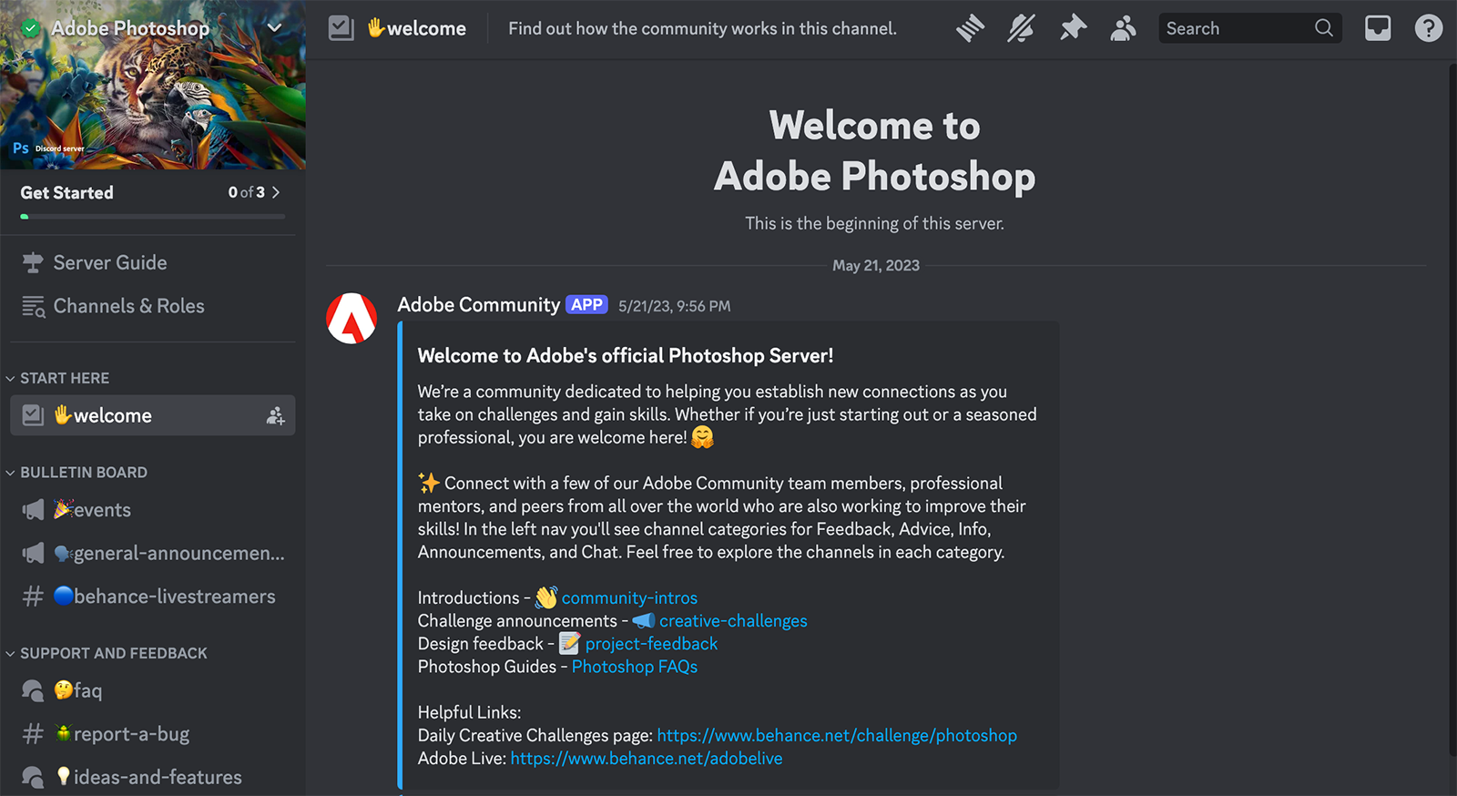Open the behance.net/challenge/photoshop link

(x=837, y=735)
